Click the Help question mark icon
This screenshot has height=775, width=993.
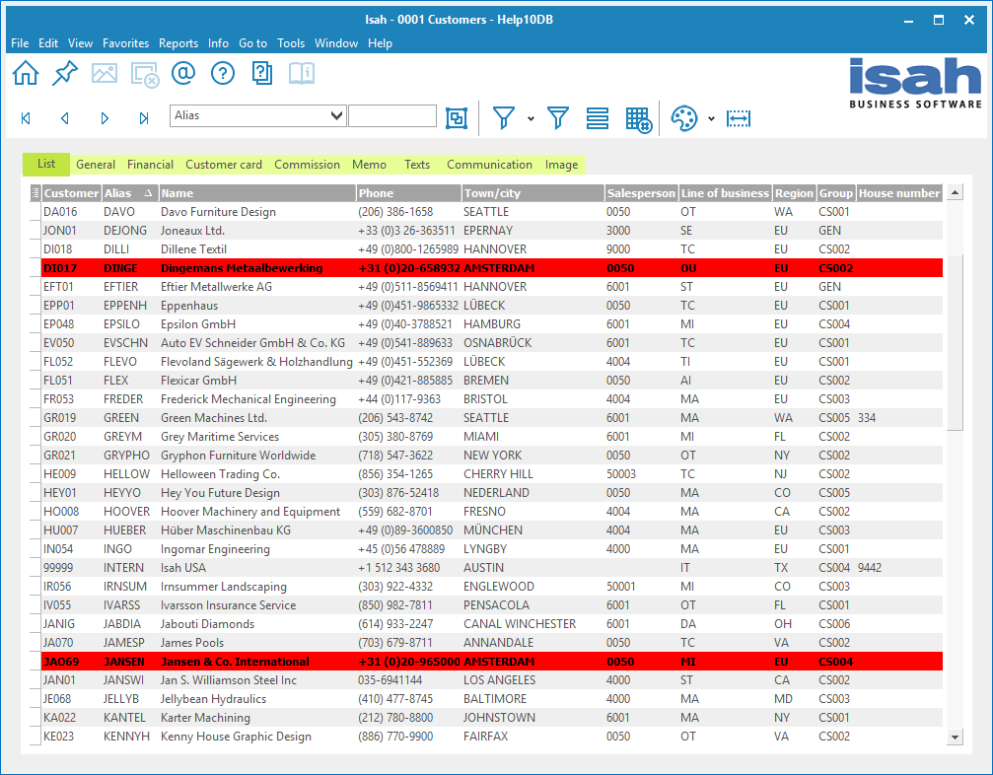[x=222, y=73]
